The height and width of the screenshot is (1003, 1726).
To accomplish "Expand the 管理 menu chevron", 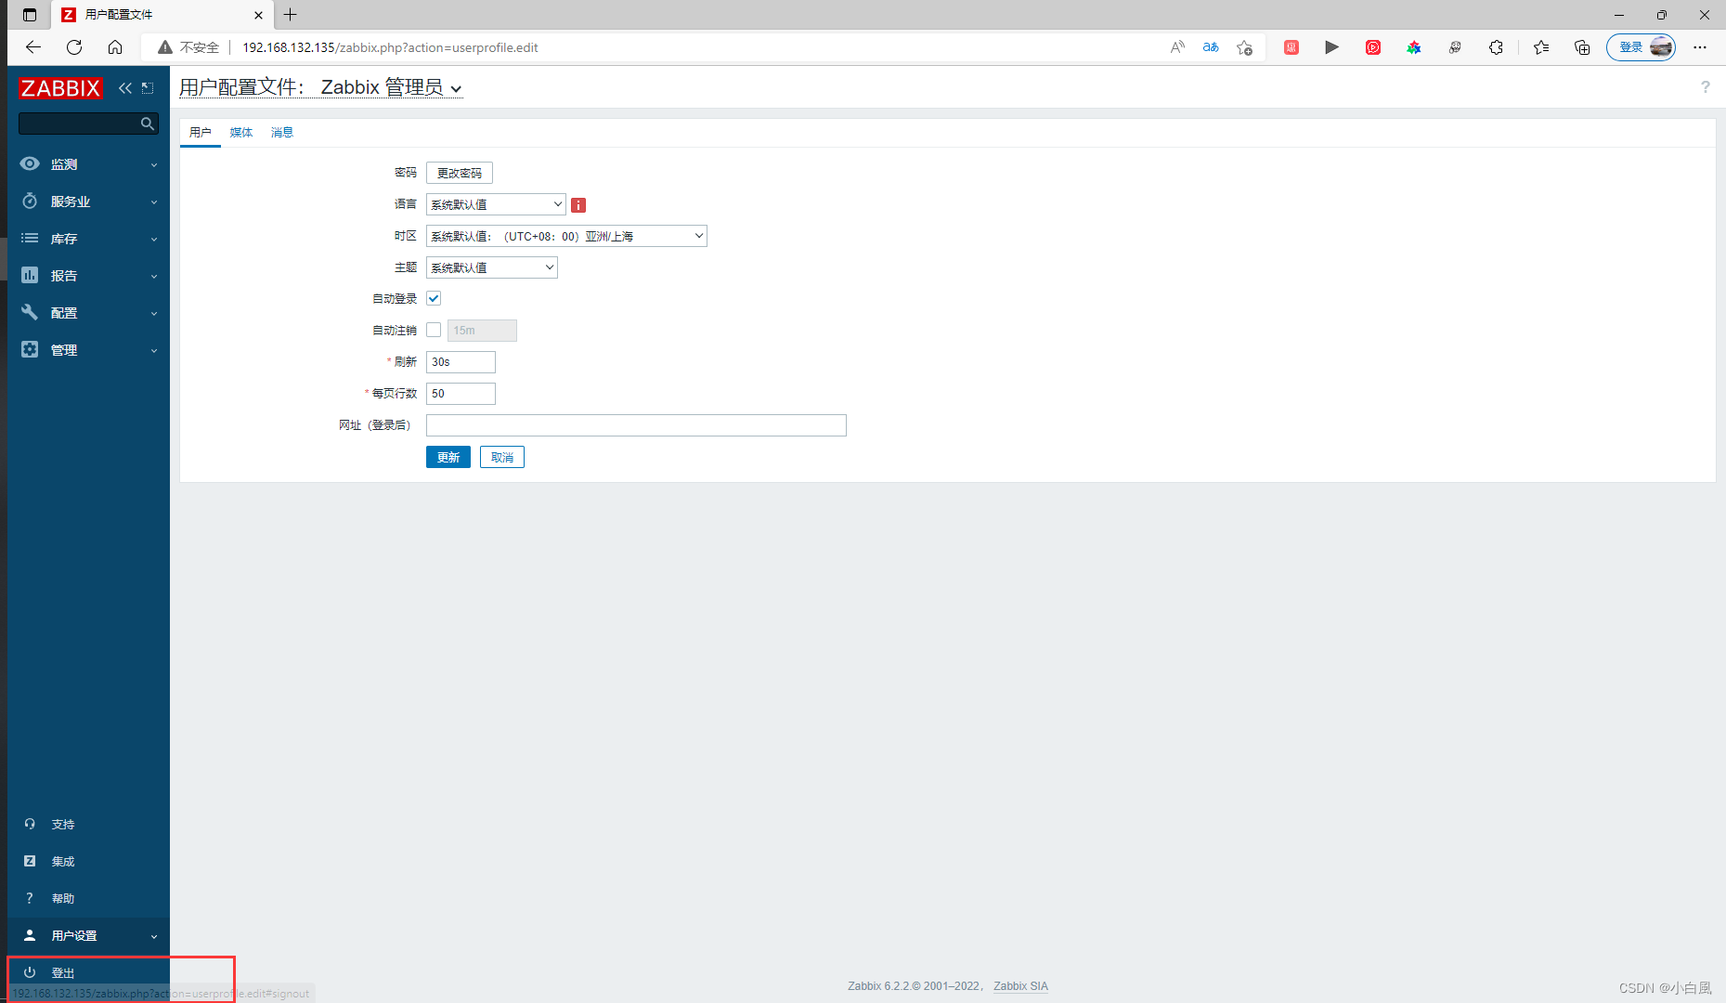I will pos(154,351).
